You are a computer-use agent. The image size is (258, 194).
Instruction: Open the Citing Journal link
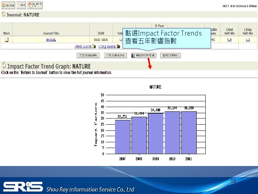pyautogui.click(x=107, y=46)
